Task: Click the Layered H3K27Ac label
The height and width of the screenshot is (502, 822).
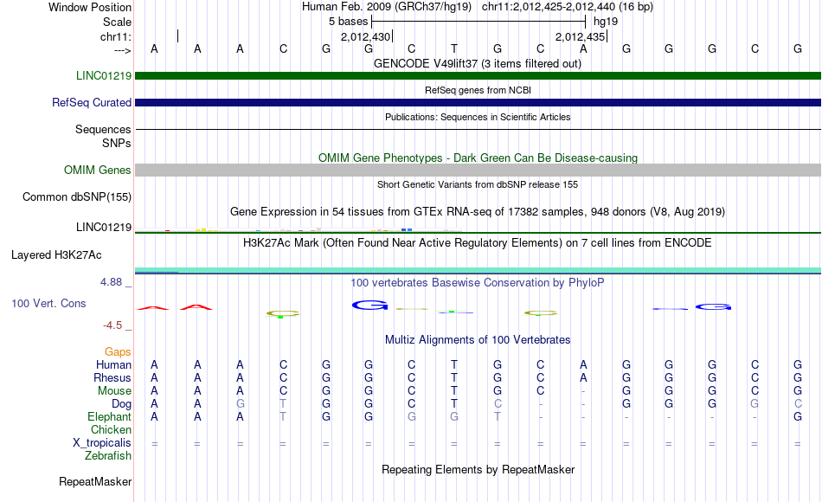Action: [x=56, y=255]
